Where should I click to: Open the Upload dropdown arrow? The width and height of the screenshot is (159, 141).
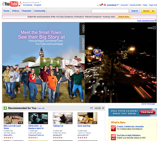(x=153, y=11)
